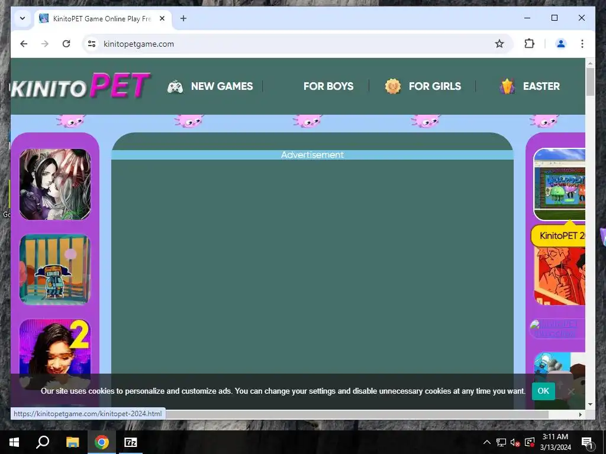Open the Welcome desktop game thumbnail on right
Screen dimensions: 606x454
click(x=560, y=184)
